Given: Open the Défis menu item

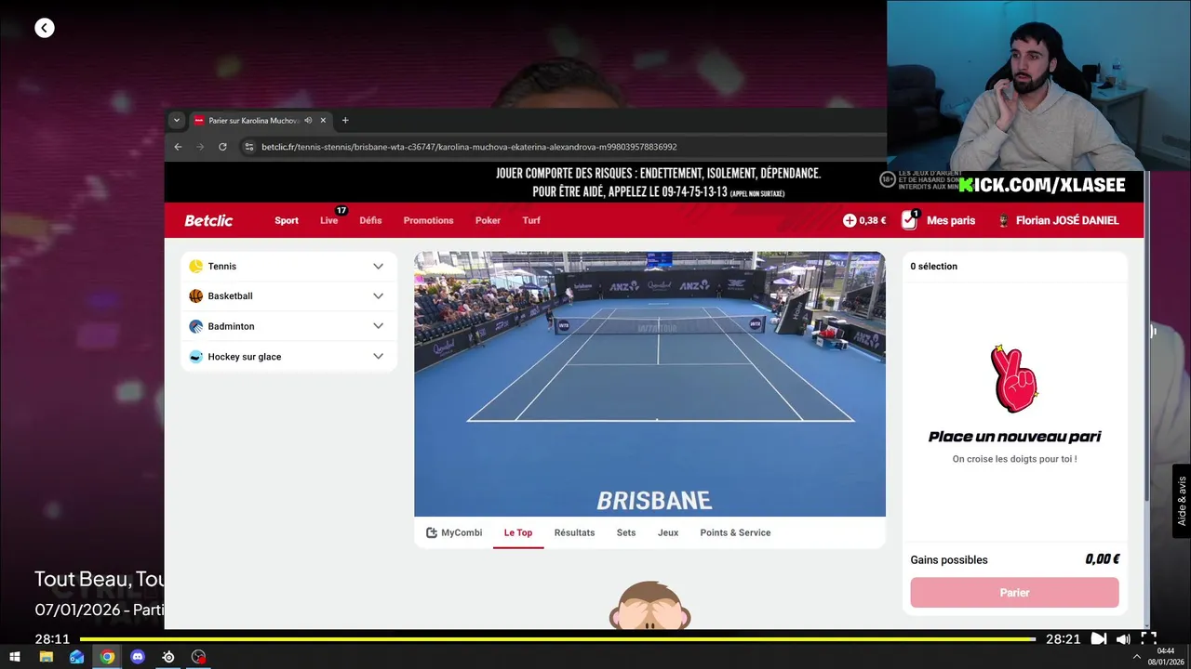Looking at the screenshot, I should pyautogui.click(x=370, y=220).
